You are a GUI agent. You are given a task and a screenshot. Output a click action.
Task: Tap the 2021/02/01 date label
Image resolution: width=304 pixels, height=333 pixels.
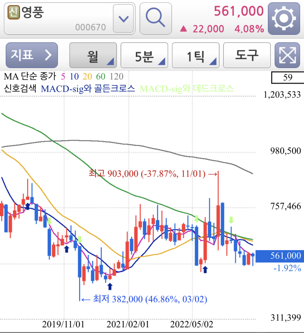tap(128, 324)
